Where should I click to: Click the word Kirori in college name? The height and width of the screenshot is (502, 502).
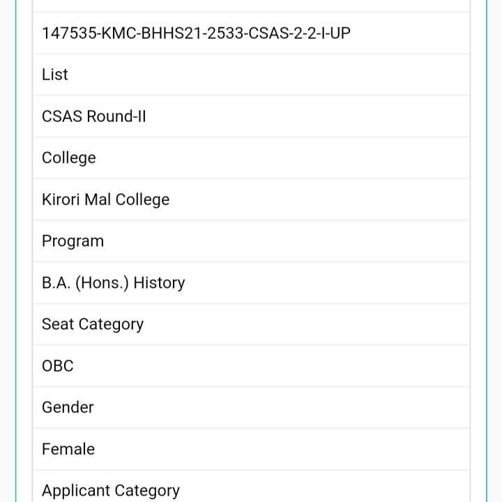coord(61,200)
